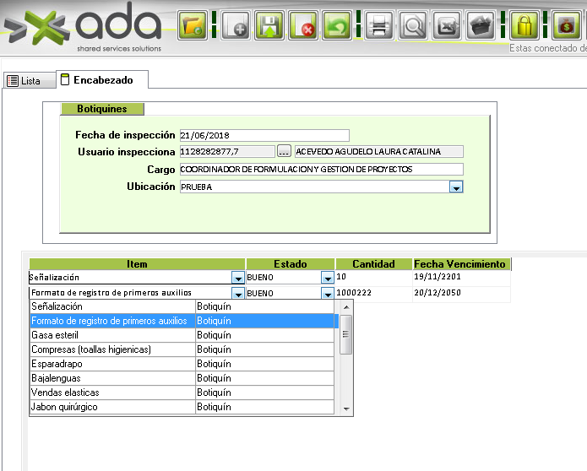Save using the floppy disk icon
The width and height of the screenshot is (587, 471).
point(269,25)
